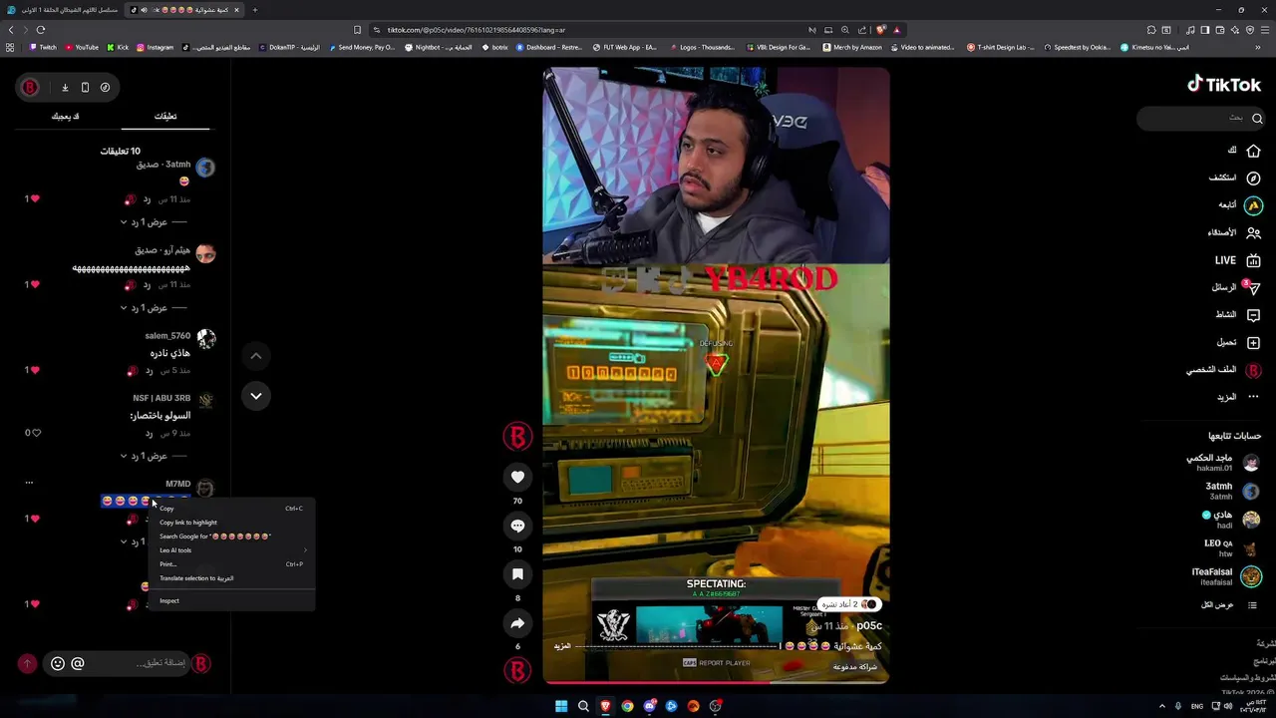Reply to salem_5760 comment via رد
The image size is (1276, 718).
[x=149, y=370]
